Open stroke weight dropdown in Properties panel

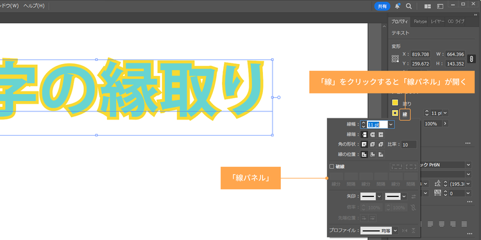[445, 113]
